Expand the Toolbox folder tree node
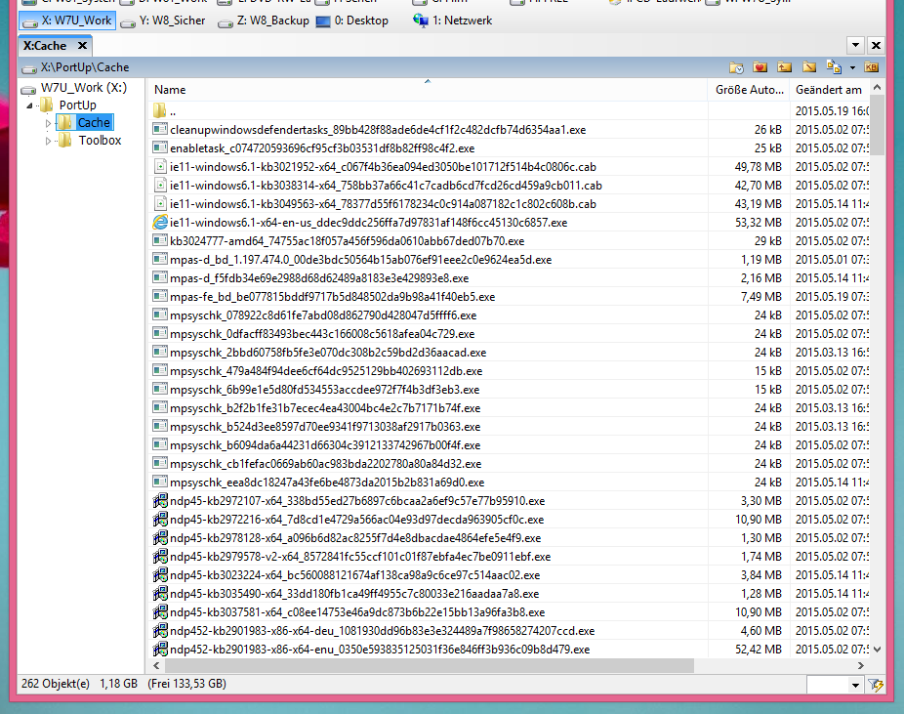This screenshot has height=714, width=904. pos(49,141)
